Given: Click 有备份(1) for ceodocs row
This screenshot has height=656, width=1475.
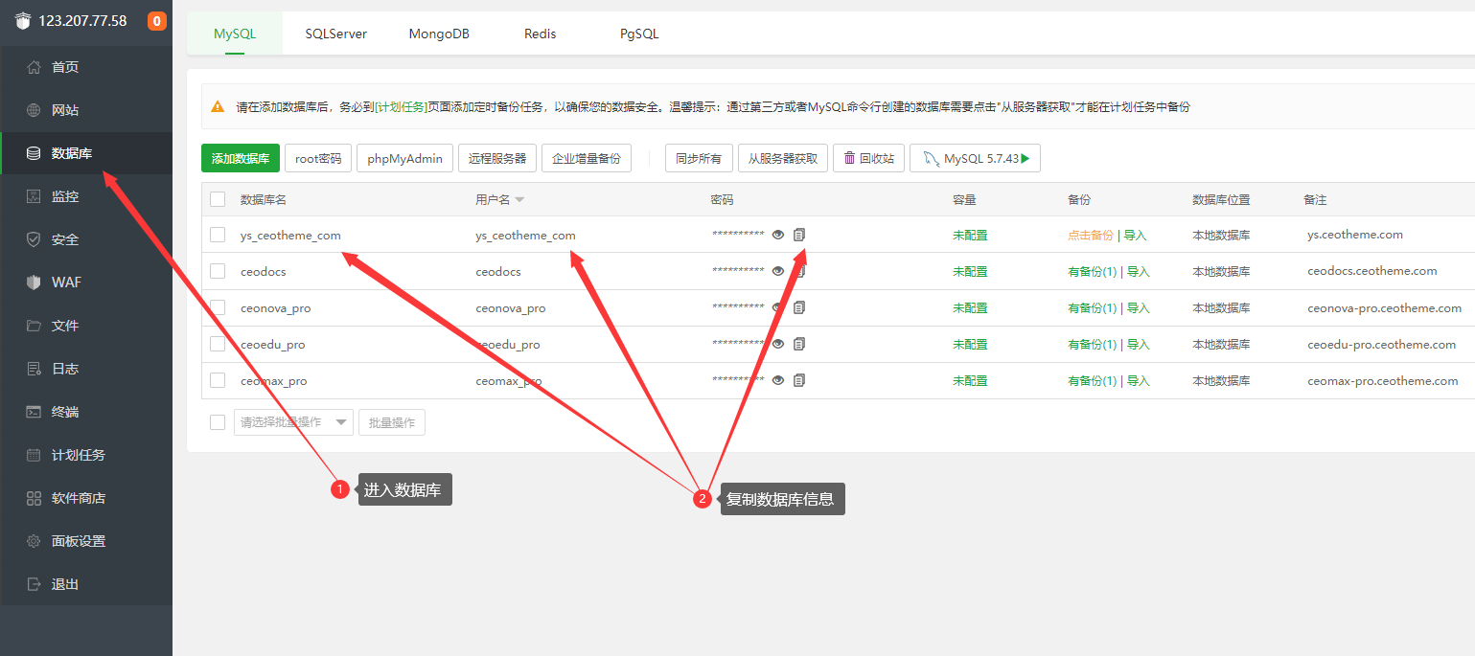Looking at the screenshot, I should pos(1093,271).
